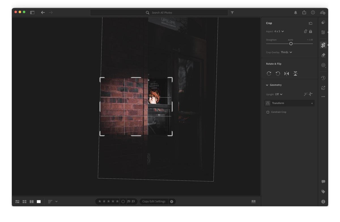Click AUTO straighten
The height and width of the screenshot is (222, 340).
(x=290, y=40)
